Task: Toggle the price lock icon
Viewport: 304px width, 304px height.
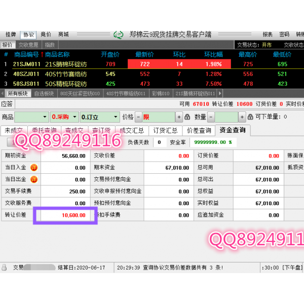Action: [x=187, y=117]
